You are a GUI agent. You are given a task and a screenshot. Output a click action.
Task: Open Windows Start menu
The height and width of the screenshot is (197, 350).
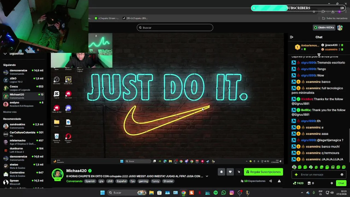pyautogui.click(x=103, y=193)
